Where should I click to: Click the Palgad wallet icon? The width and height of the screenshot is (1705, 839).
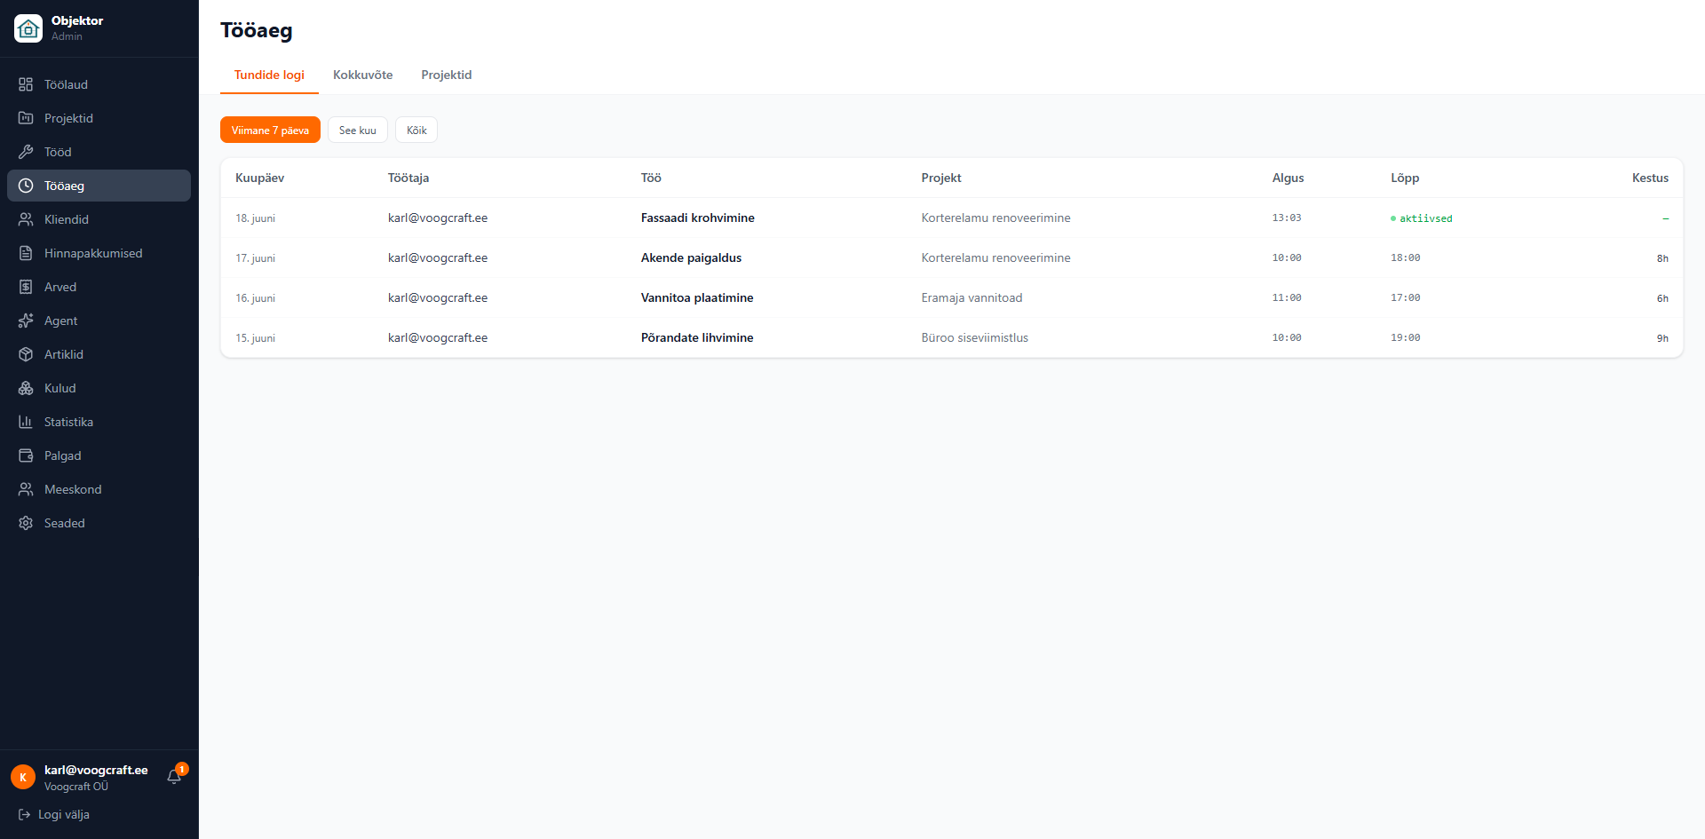point(26,455)
